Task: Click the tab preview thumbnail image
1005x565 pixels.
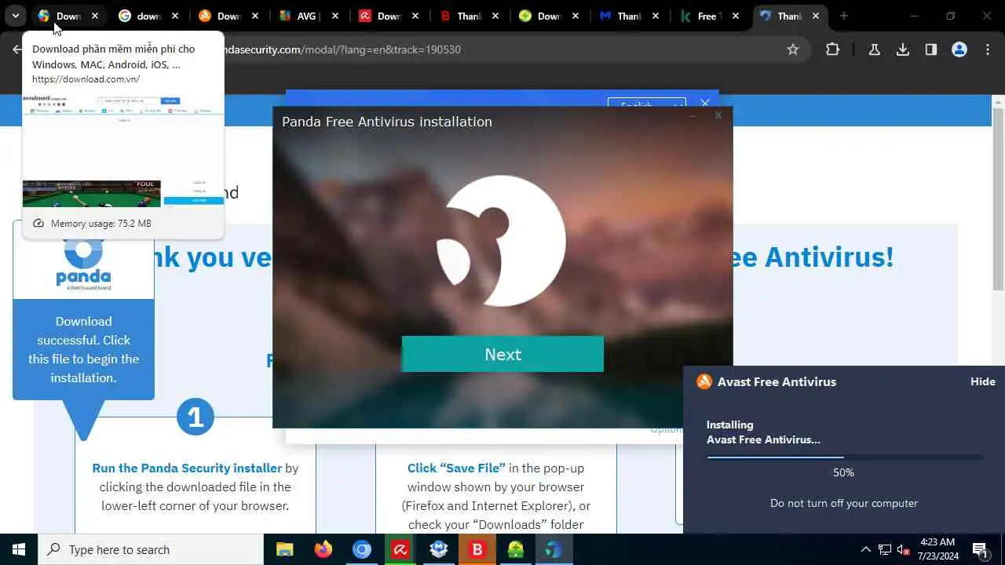Action: click(x=123, y=150)
